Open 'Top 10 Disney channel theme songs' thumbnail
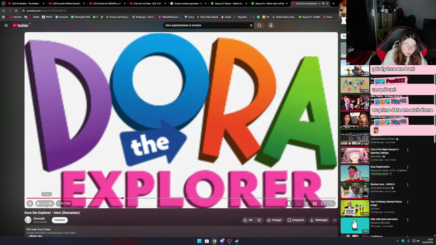This screenshot has height=245, width=436. point(355,208)
